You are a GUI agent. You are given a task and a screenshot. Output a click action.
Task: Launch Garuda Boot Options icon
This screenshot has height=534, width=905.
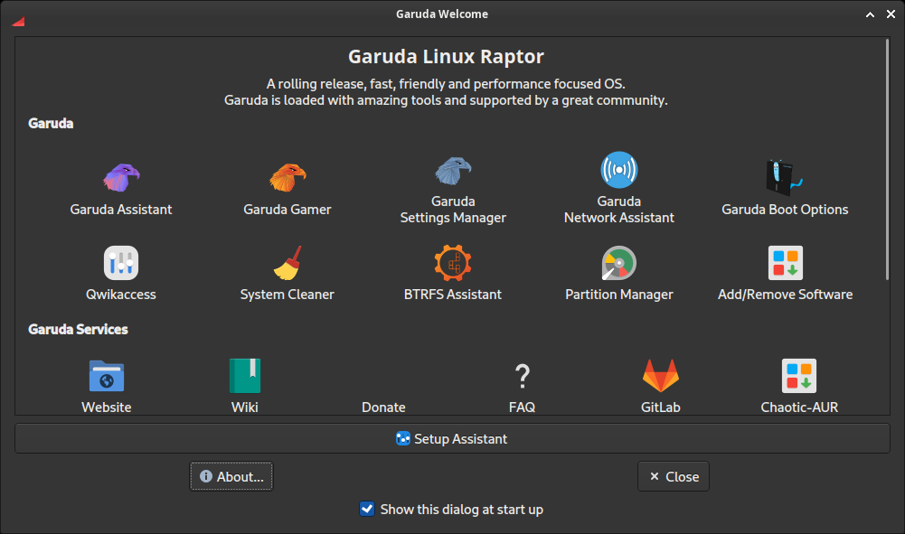[x=785, y=178]
